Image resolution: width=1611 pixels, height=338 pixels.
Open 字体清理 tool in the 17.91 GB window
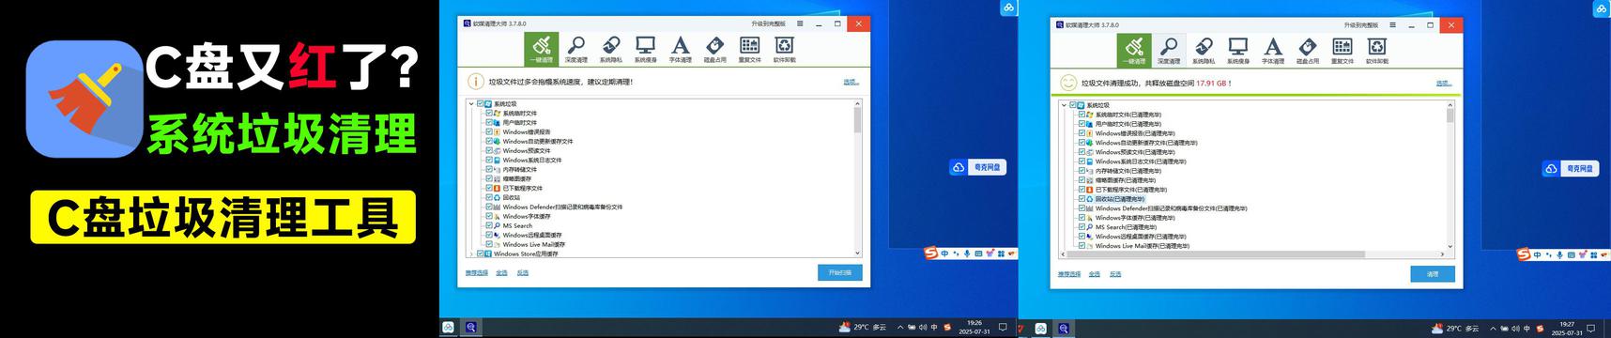coord(1272,50)
